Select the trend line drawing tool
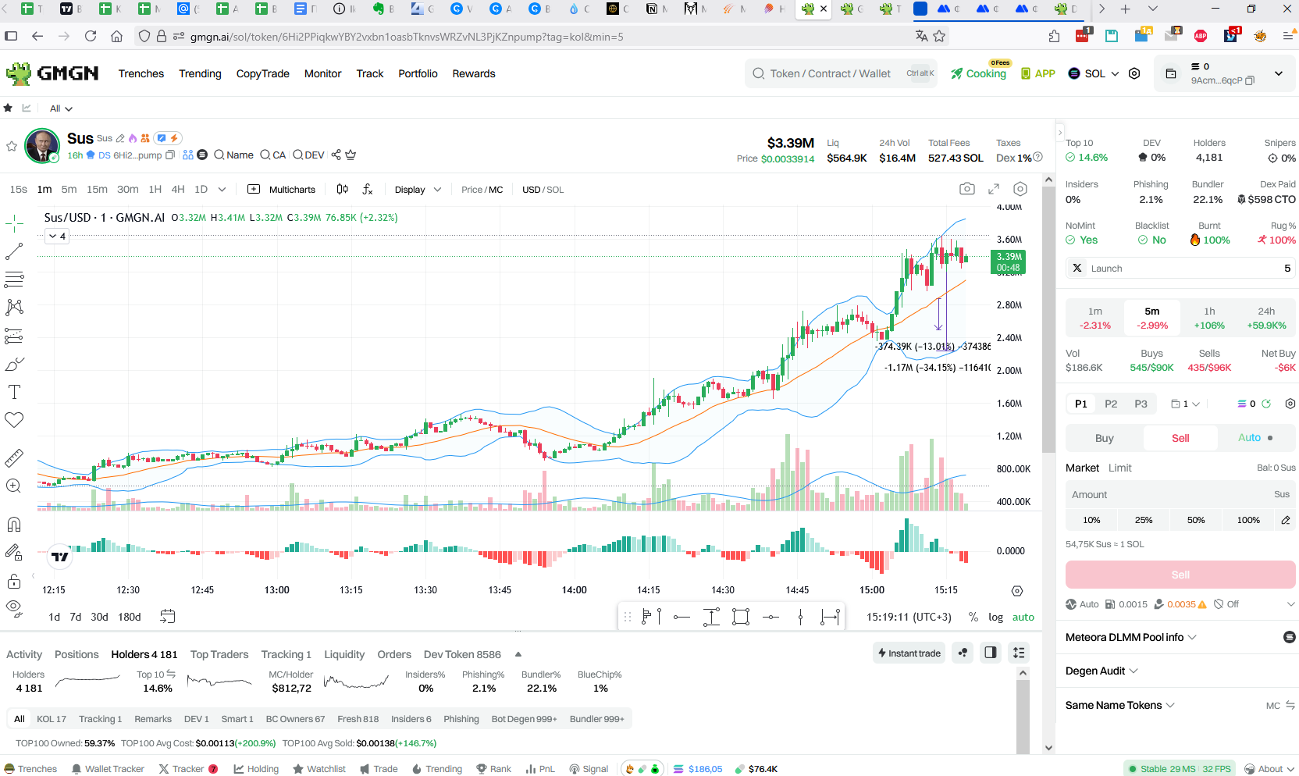The height and width of the screenshot is (776, 1299). 14,251
